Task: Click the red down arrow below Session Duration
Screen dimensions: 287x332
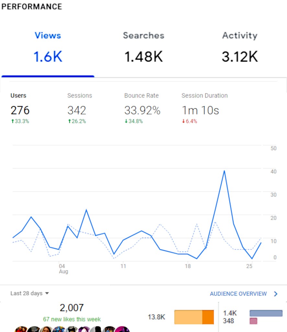Action: tap(183, 121)
